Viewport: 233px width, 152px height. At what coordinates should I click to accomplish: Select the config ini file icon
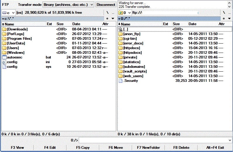4,62
